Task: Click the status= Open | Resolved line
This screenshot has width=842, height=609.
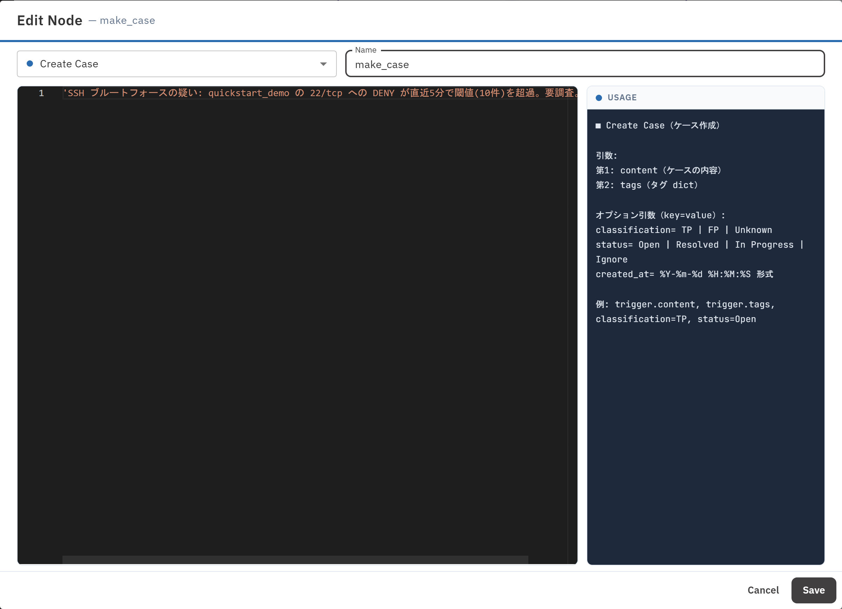Action: point(699,245)
